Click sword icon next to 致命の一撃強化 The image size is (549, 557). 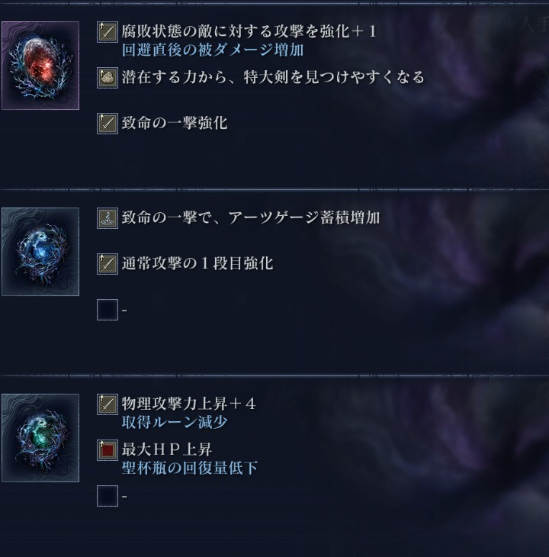108,124
